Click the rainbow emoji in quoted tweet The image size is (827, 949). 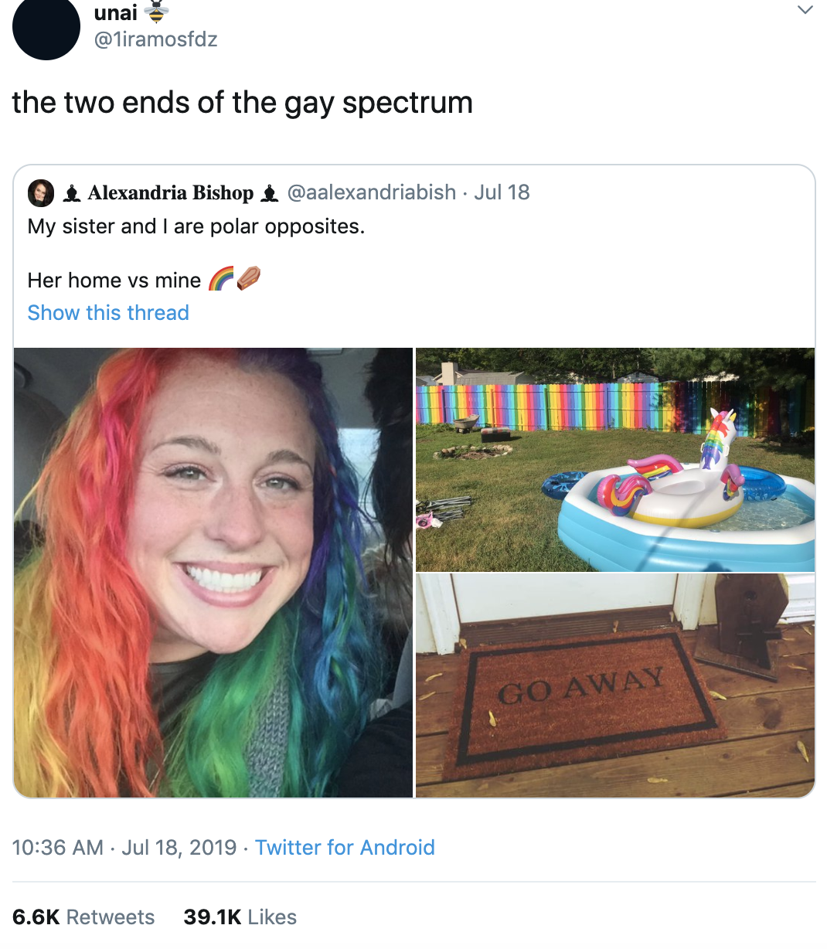pyautogui.click(x=221, y=279)
